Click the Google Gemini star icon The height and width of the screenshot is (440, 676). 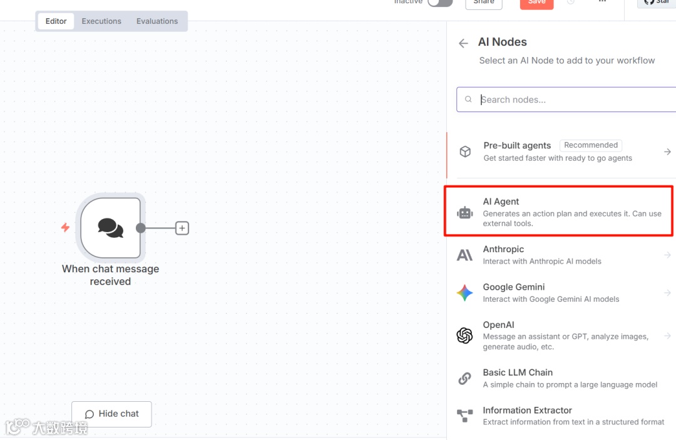464,293
